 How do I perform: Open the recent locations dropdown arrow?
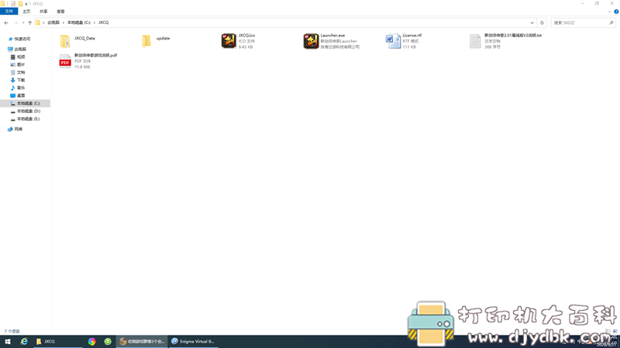point(23,23)
